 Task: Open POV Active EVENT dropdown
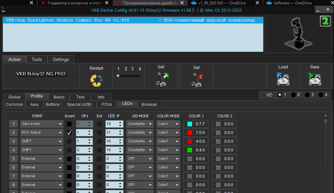coord(42,133)
